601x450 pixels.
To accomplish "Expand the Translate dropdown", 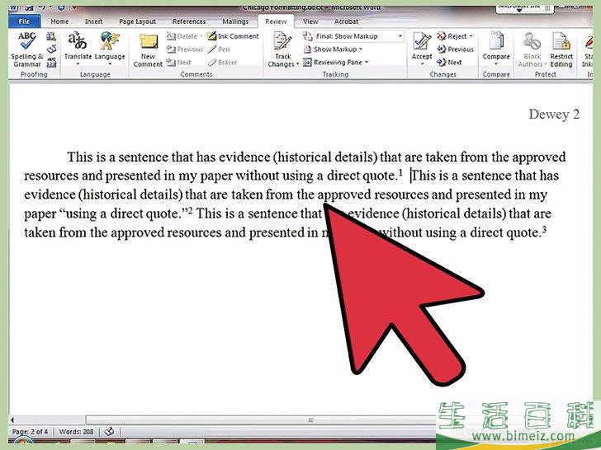I will tap(78, 64).
